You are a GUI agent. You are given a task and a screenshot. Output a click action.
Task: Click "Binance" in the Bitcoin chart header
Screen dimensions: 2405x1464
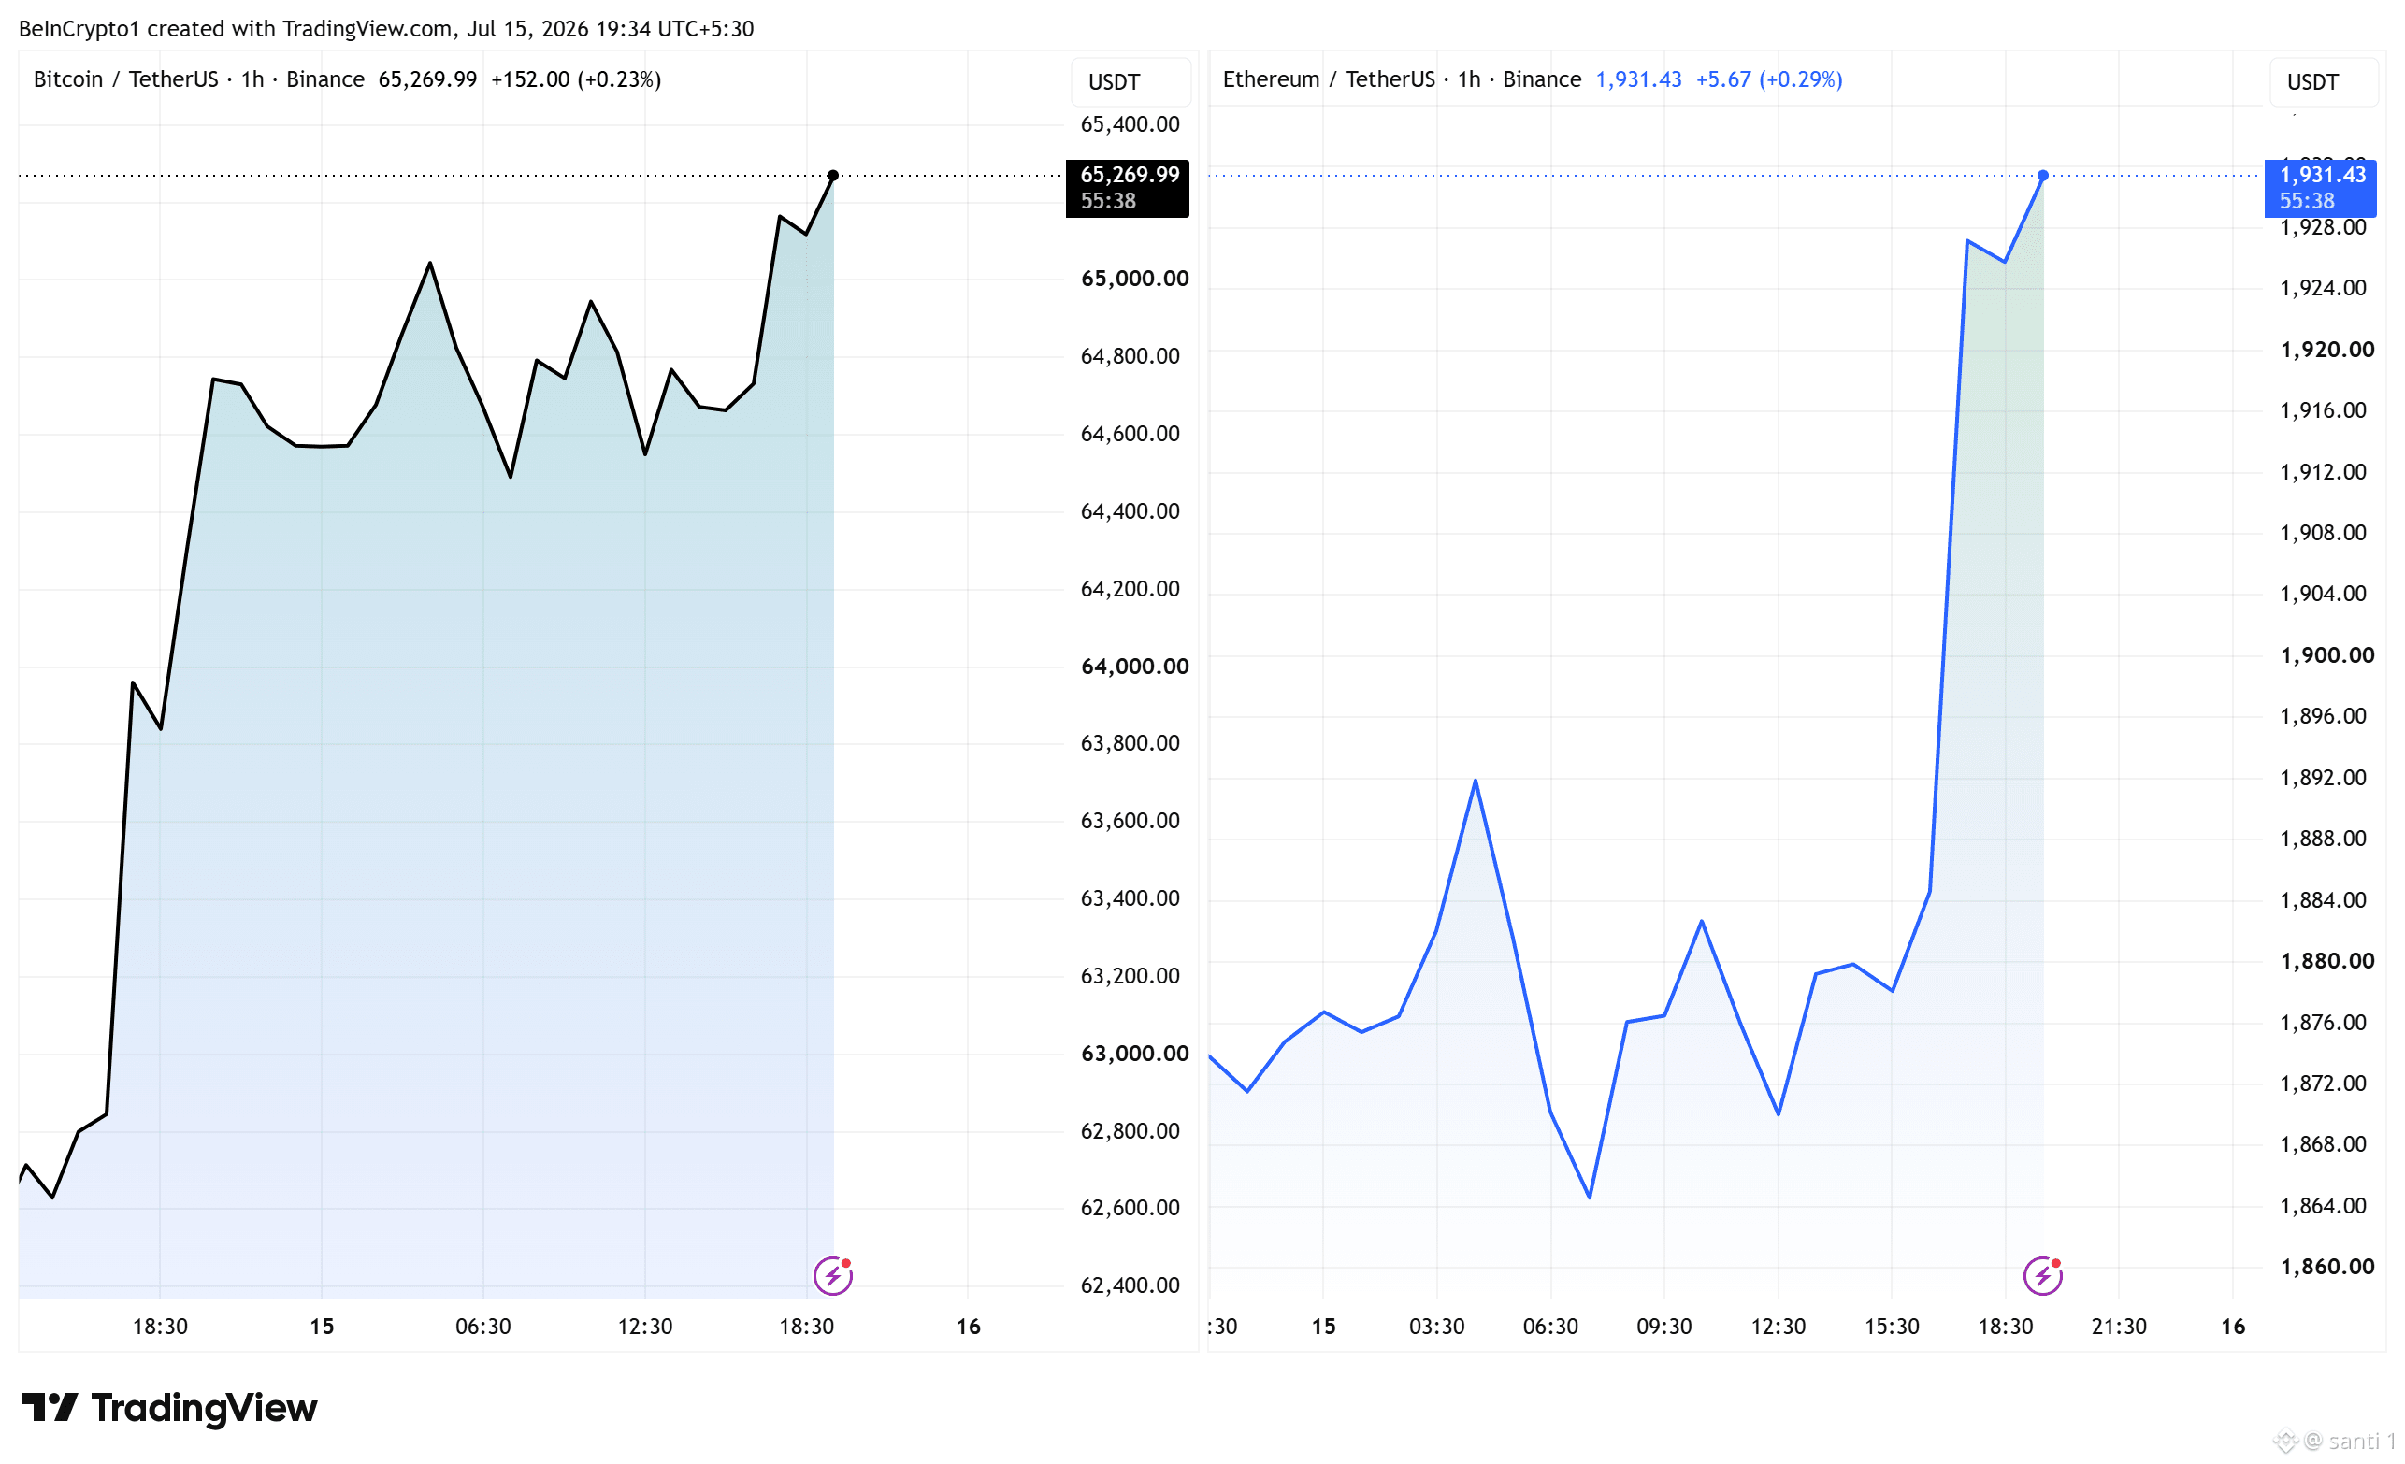[x=325, y=79]
